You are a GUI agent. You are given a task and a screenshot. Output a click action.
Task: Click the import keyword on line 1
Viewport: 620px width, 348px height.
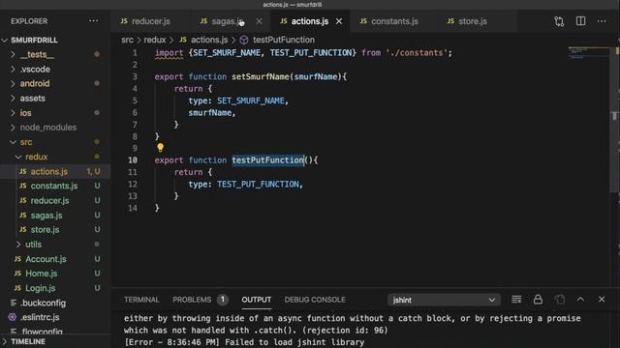pyautogui.click(x=169, y=53)
